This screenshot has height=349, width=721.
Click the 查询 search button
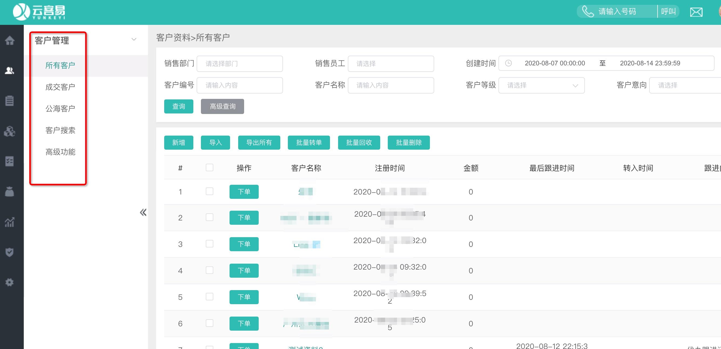178,106
